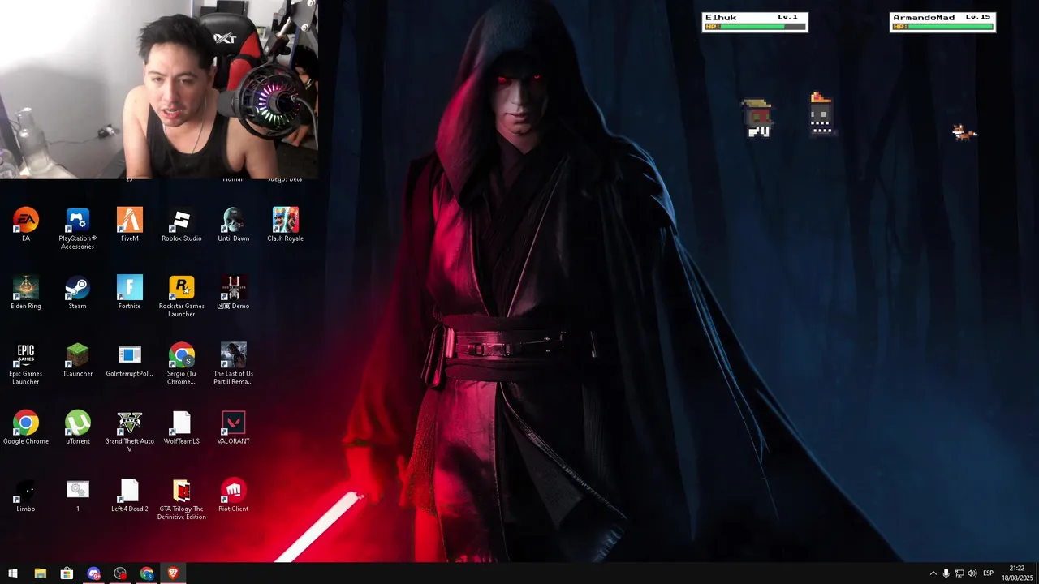The image size is (1039, 584).
Task: Click the dark robot pixel character
Action: (821, 114)
